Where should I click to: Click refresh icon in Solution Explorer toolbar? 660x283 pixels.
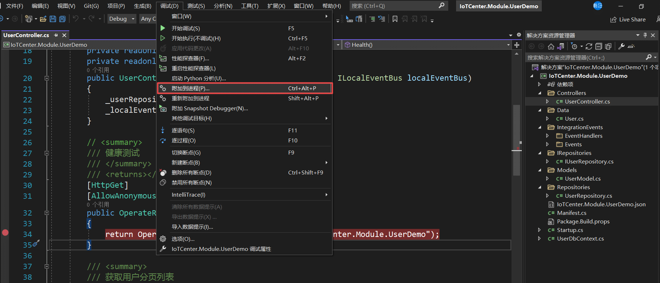[589, 46]
